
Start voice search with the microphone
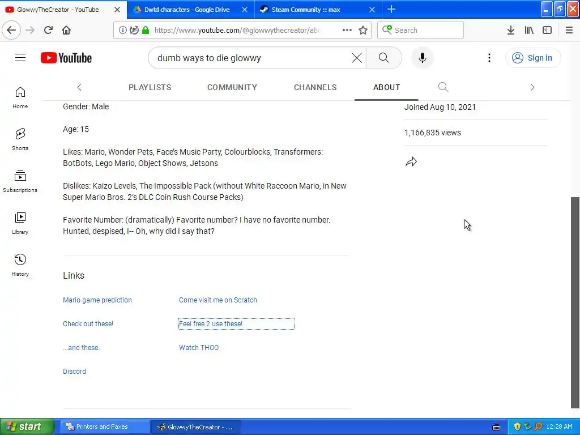[x=423, y=58]
